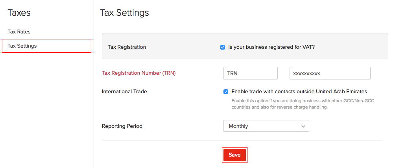Click the 'Enable trade with contacts outside United Arab Emirates' label
Screen dimensions: 395x168
point(299,91)
